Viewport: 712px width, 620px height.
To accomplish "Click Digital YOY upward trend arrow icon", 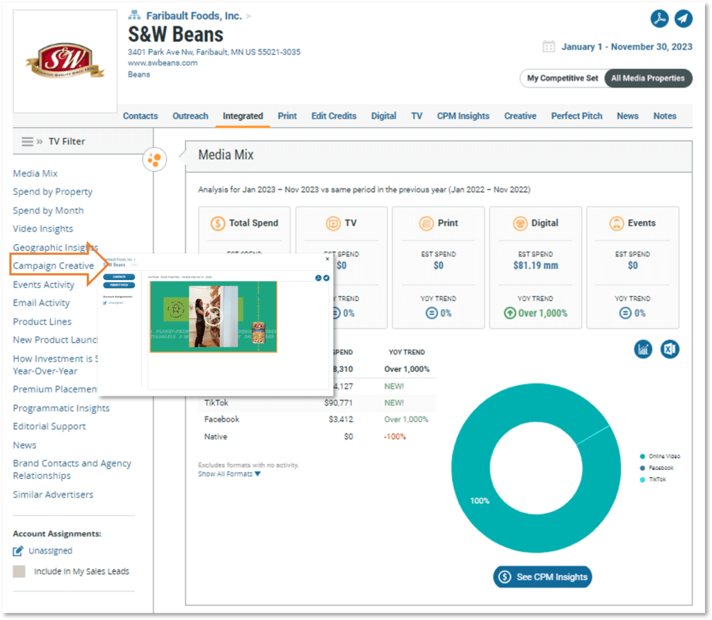I will (x=510, y=313).
